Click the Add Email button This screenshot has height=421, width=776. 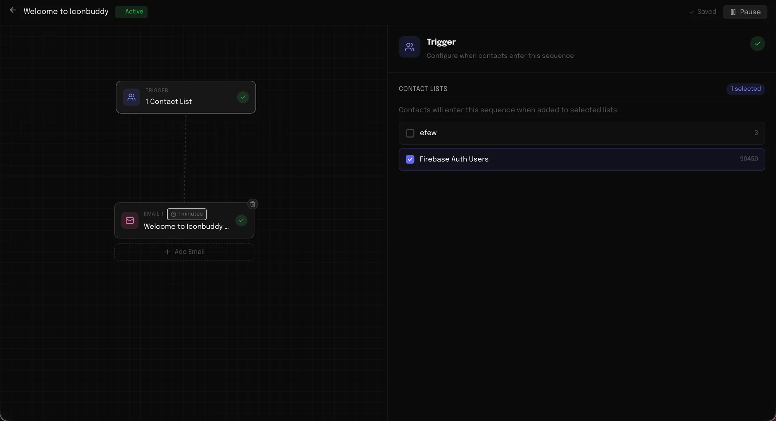coord(184,252)
